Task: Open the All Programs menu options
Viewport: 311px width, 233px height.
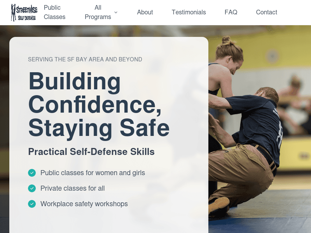Action: coord(97,12)
